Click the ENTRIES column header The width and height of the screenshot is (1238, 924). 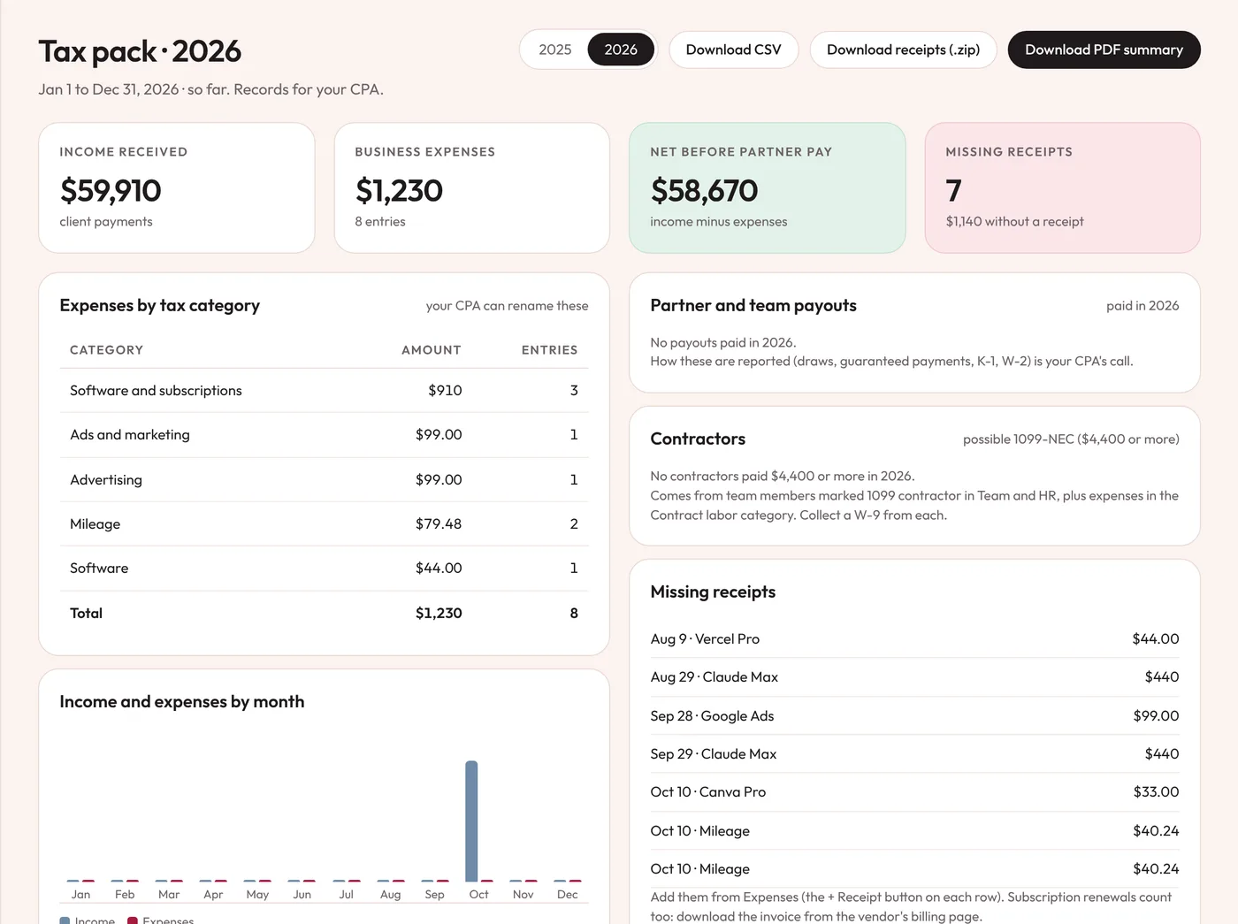tap(549, 350)
